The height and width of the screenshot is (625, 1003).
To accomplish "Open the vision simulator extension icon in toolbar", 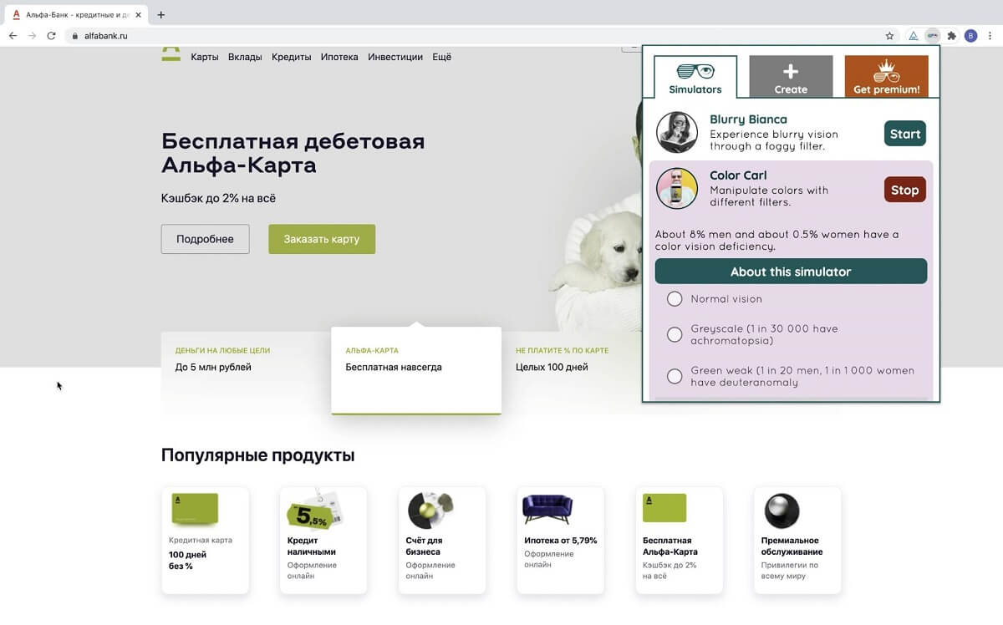I will point(932,36).
